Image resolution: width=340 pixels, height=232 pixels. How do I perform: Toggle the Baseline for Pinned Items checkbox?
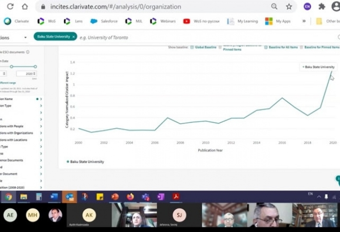pos(301,47)
